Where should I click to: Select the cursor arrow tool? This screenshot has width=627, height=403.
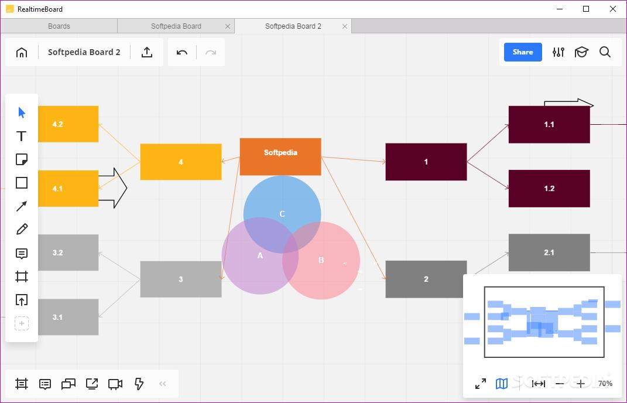pos(22,112)
